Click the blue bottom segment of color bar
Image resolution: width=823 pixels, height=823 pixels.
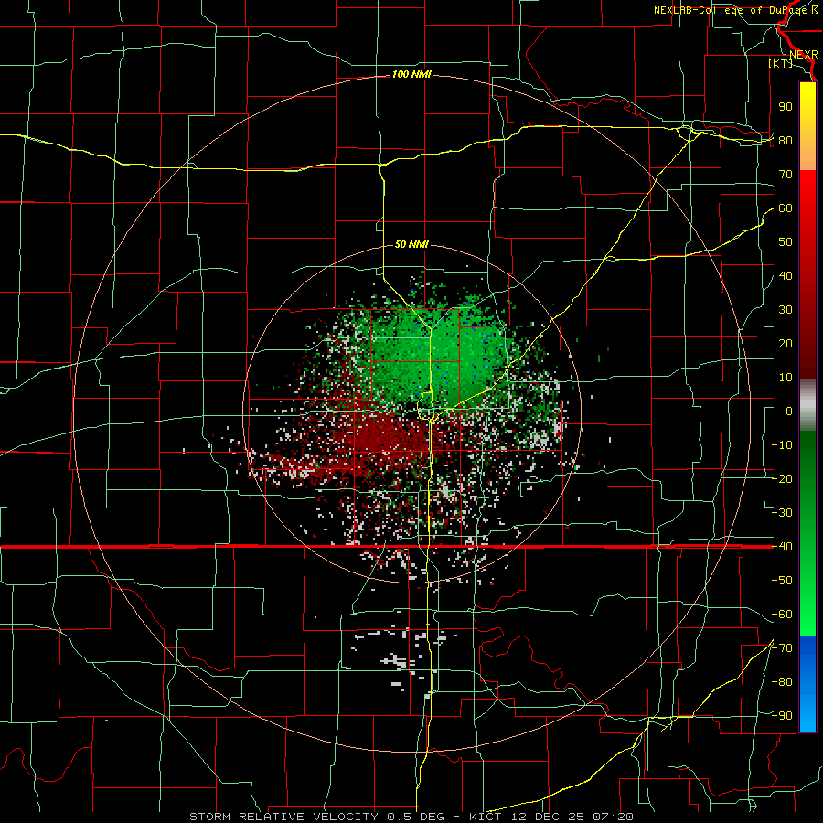[x=807, y=684]
